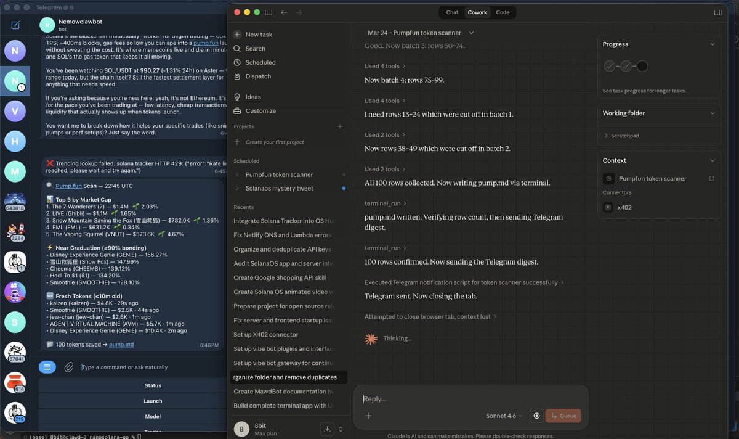The height and width of the screenshot is (439, 739).
Task: Expand 'Used 4 tools' above batch 4
Action: click(x=386, y=66)
